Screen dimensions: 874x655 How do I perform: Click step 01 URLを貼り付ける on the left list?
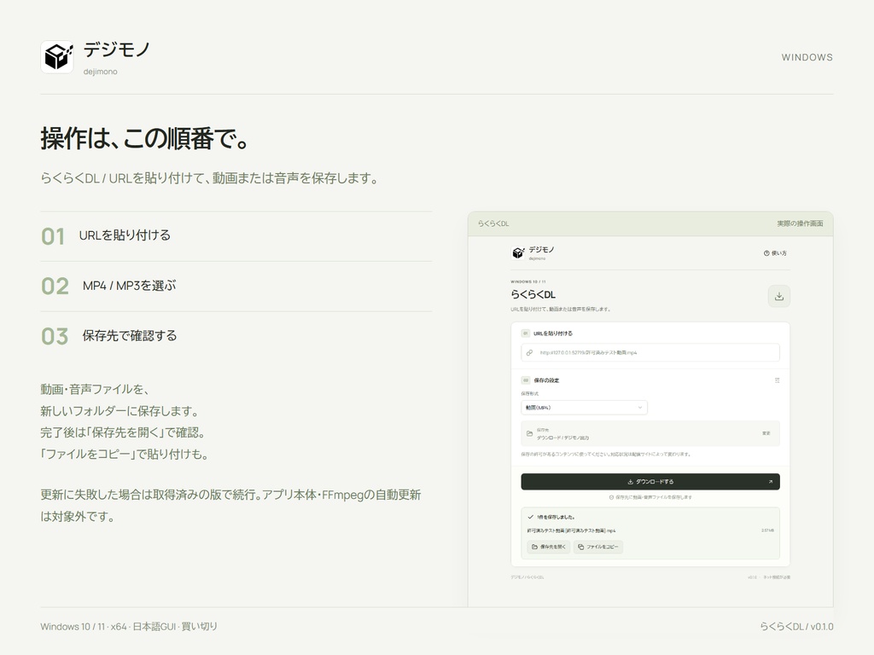(236, 235)
